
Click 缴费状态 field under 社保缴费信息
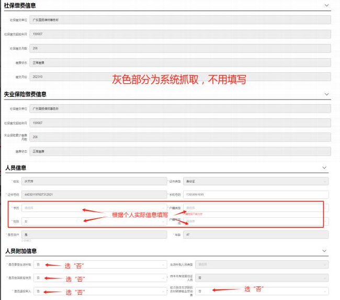click(180, 63)
